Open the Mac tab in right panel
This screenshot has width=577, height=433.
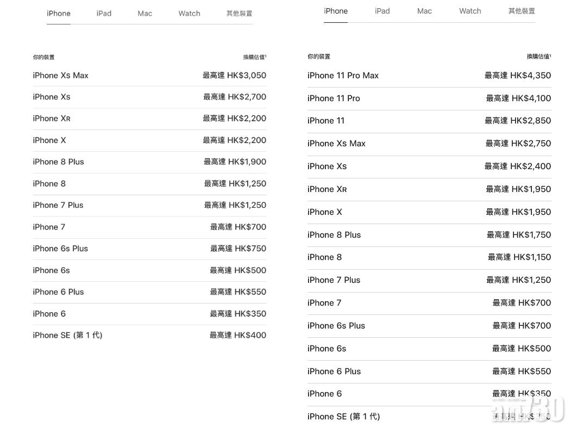tap(424, 11)
